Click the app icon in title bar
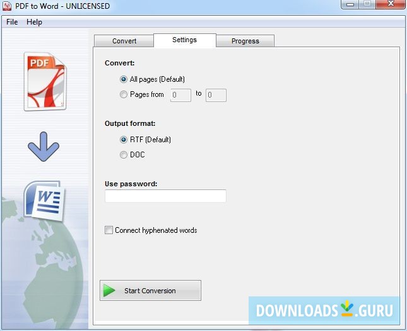The width and height of the screenshot is (407, 331). (x=7, y=6)
